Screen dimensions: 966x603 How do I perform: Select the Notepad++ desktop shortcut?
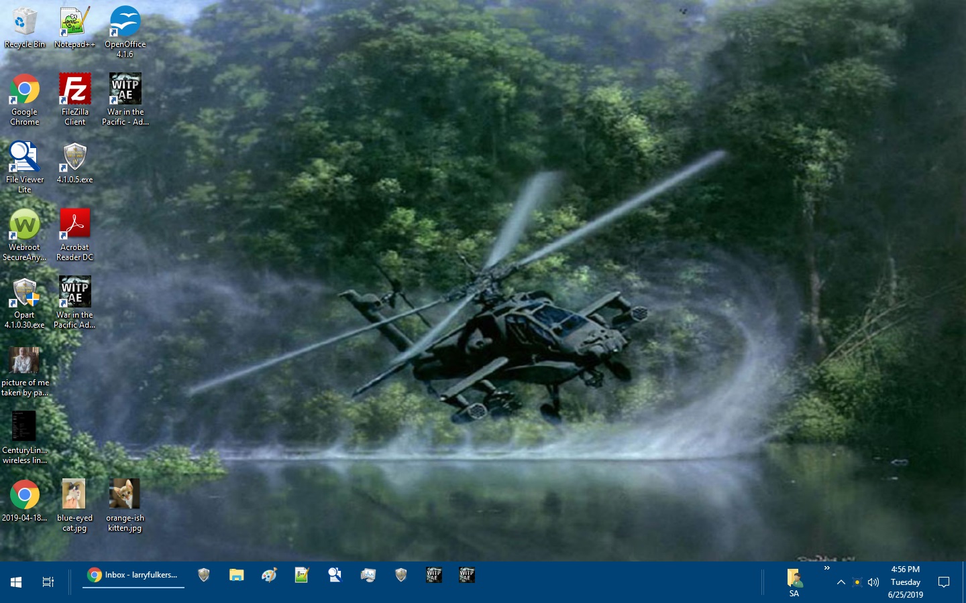tap(74, 27)
